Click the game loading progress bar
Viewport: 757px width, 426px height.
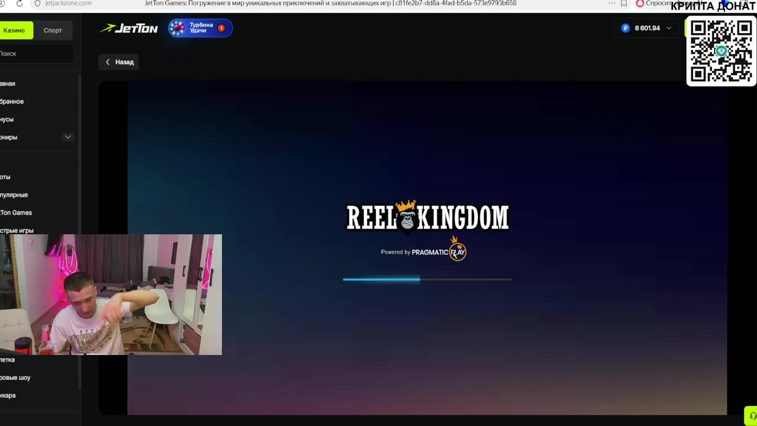427,279
